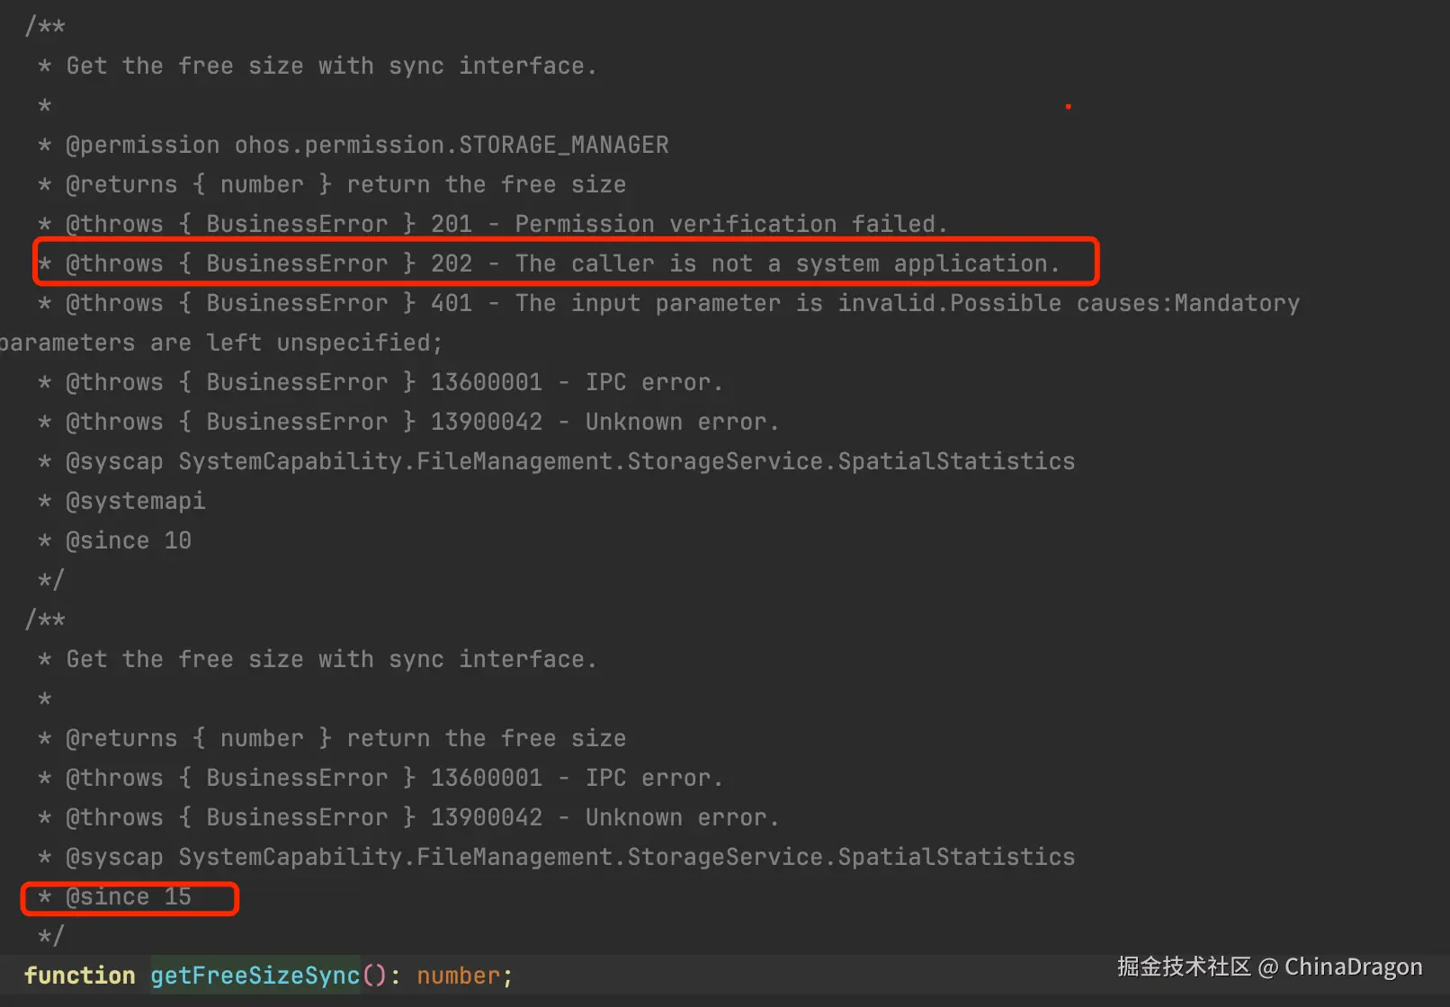Viewport: 1450px width, 1007px height.
Task: Click the first 13900042 Unknown error line
Action: tap(422, 422)
